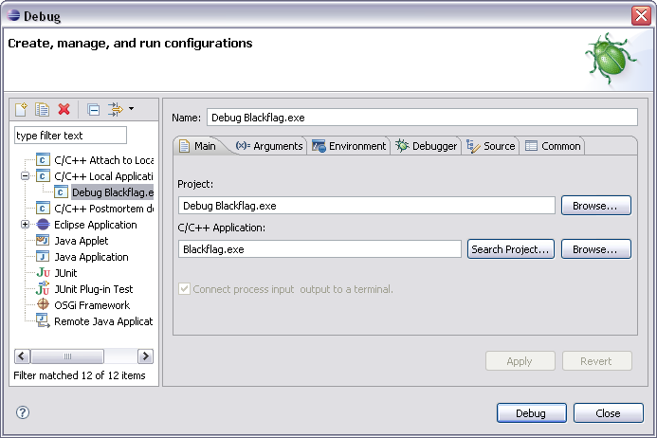Click the C/C++ Postmortem debugger icon

(x=43, y=209)
